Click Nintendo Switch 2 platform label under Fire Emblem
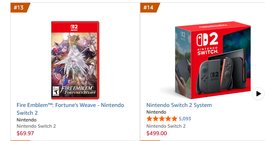Image resolution: width=265 pixels, height=141 pixels. click(36, 126)
